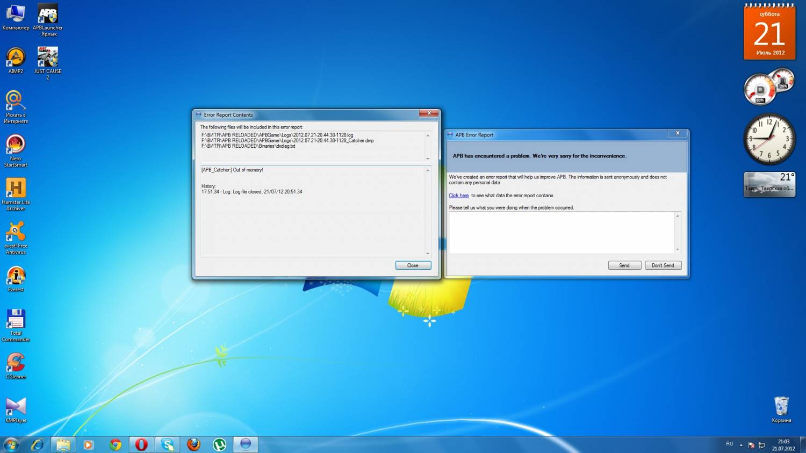Viewport: 806px width, 453px height.
Task: Close the Error Report Contents dialog
Action: point(413,265)
